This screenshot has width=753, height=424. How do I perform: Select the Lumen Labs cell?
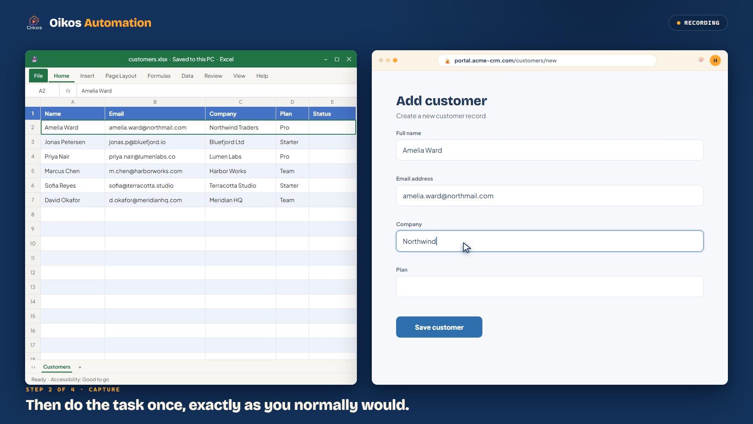240,156
